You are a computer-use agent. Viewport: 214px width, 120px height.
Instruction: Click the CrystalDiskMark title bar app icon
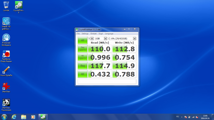coord(77,29)
